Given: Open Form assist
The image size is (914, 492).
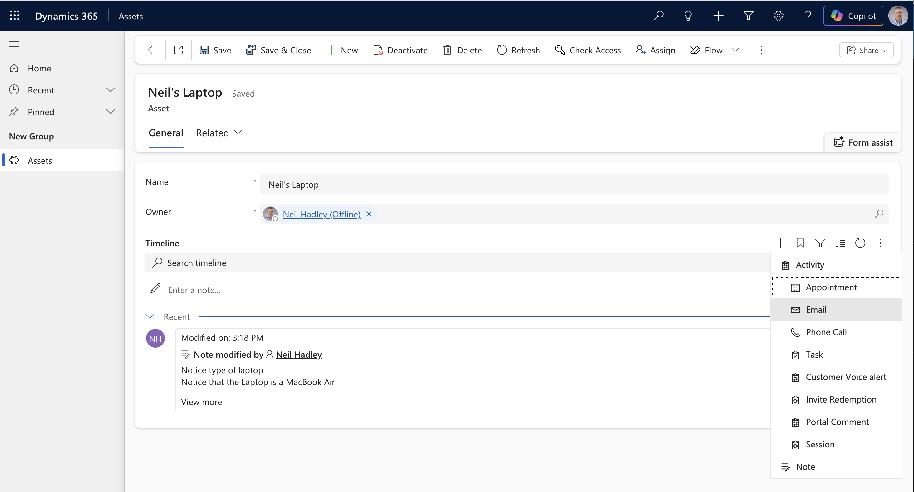Looking at the screenshot, I should 863,142.
